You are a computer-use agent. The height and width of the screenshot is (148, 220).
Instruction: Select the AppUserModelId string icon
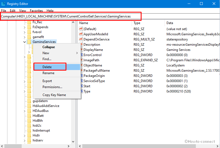pyautogui.click(x=81, y=34)
